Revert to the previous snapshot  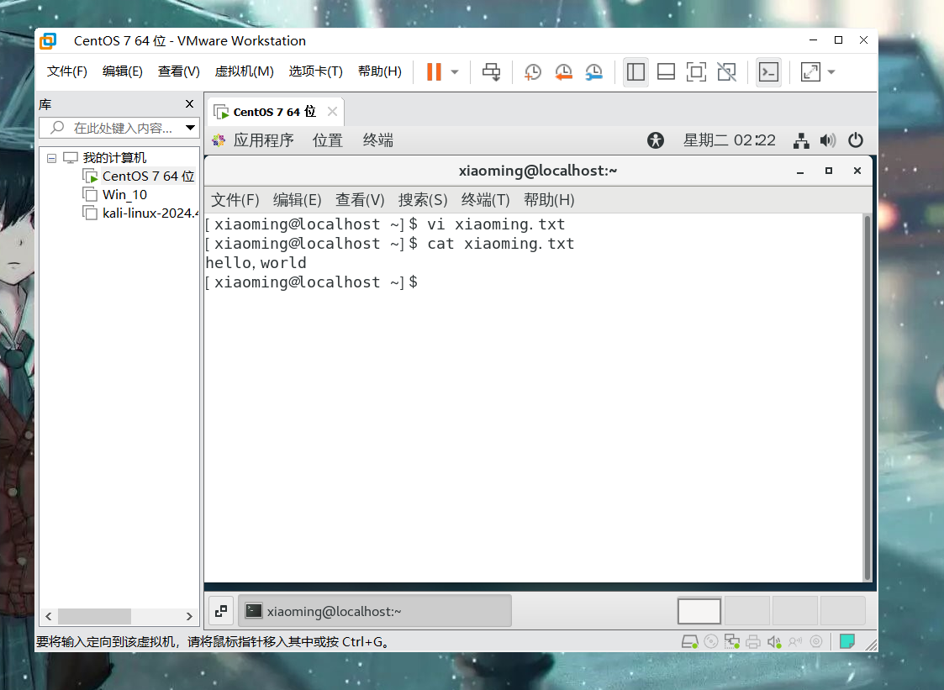click(x=563, y=72)
